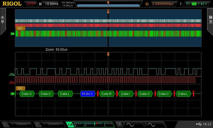This screenshot has width=213, height=128.
Task: Click the horizontal delay time value
Action: click(x=162, y=4)
